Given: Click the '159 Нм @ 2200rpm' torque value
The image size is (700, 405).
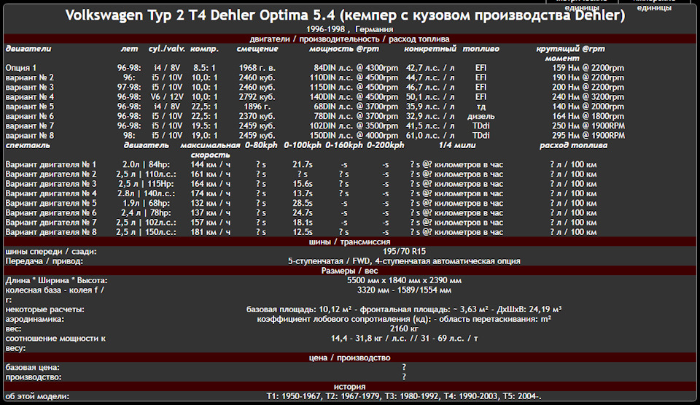Looking at the screenshot, I should (x=588, y=68).
